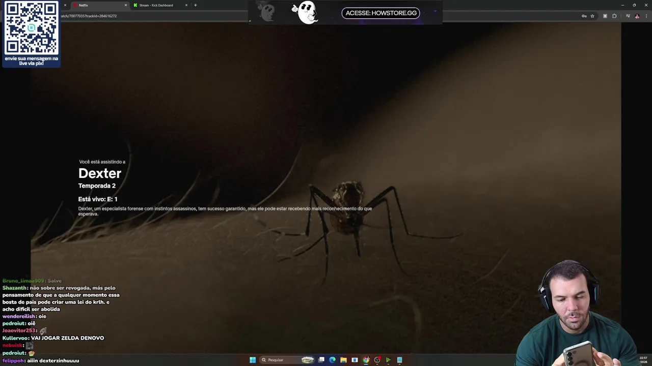The height and width of the screenshot is (366, 652).
Task: Close the Netflix tab
Action: point(126,5)
